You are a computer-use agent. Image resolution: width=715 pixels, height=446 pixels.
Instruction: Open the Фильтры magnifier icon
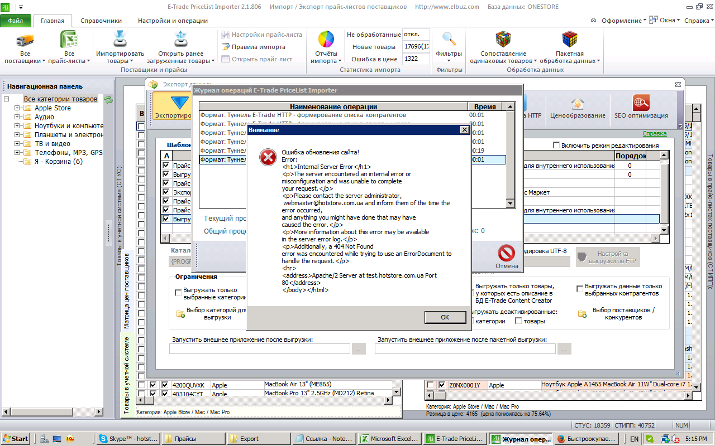pos(449,39)
